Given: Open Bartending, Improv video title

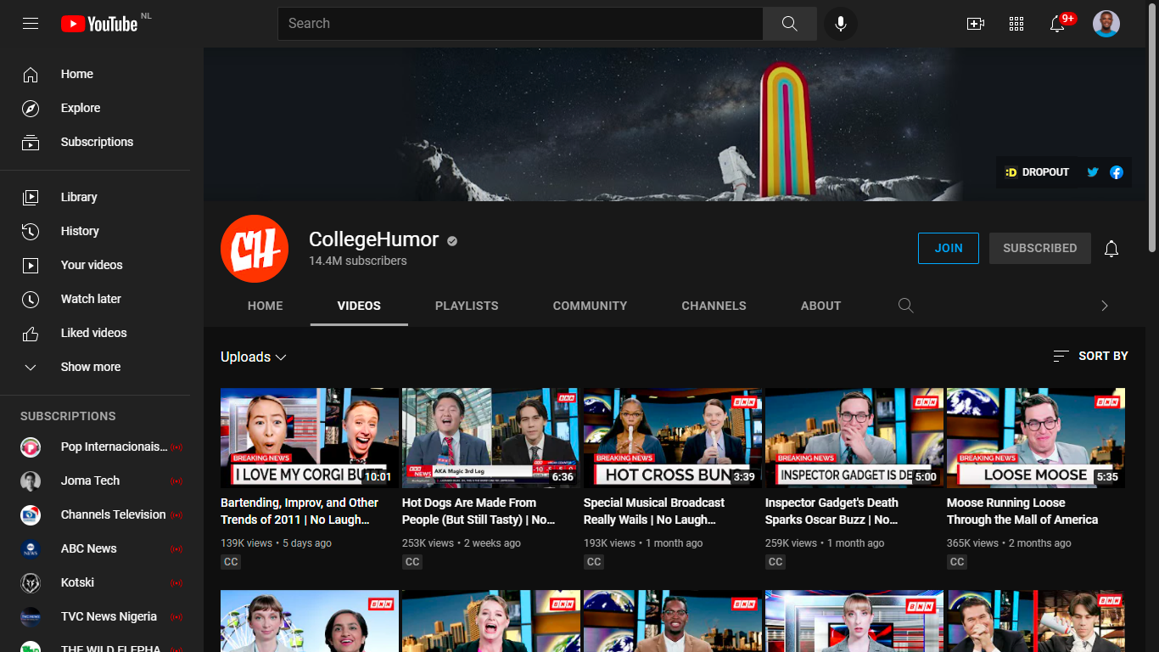Looking at the screenshot, I should (300, 511).
